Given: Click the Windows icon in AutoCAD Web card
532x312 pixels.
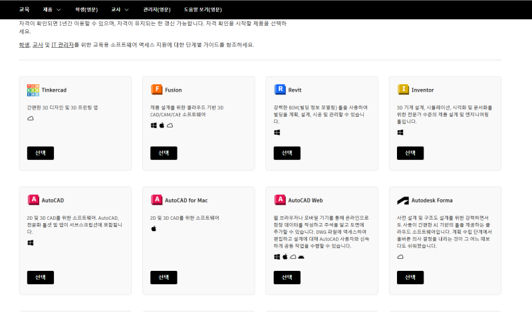Looking at the screenshot, I should click(x=277, y=257).
